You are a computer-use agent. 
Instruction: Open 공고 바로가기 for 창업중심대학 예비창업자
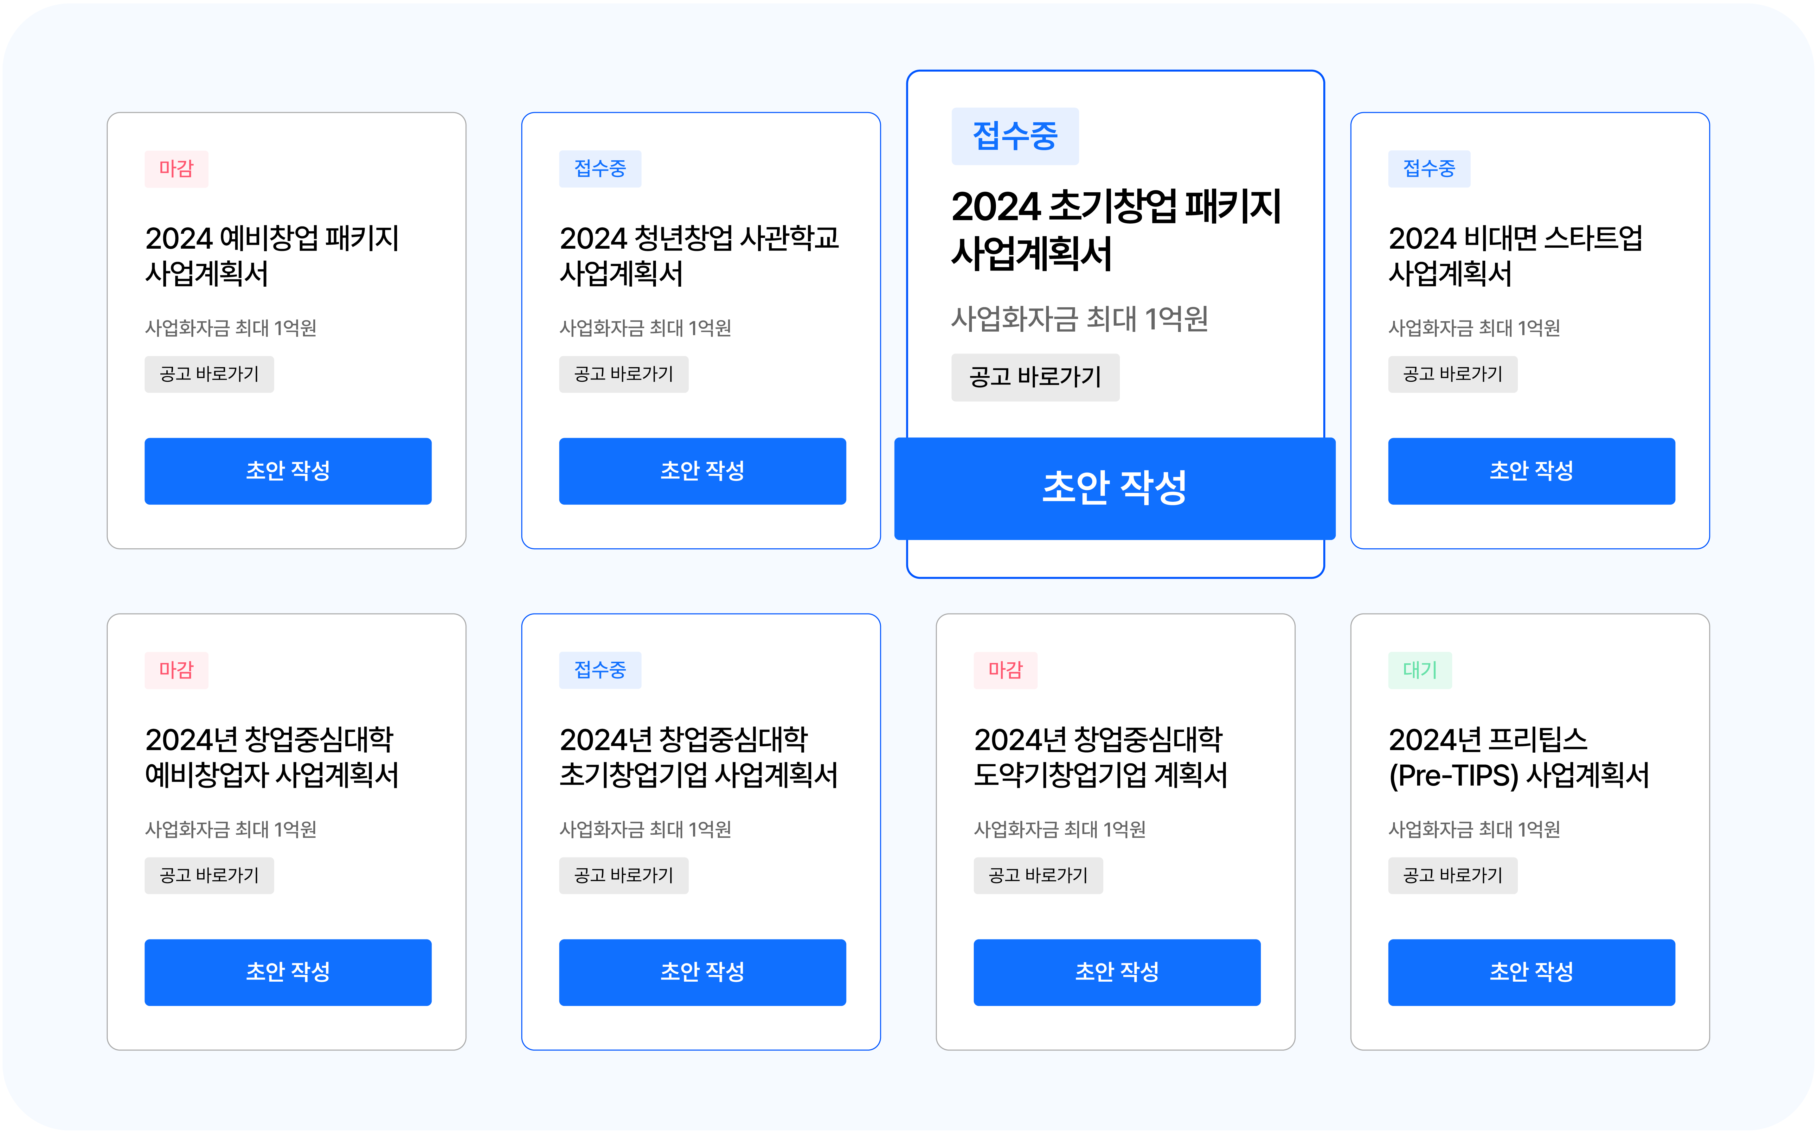pyautogui.click(x=209, y=875)
